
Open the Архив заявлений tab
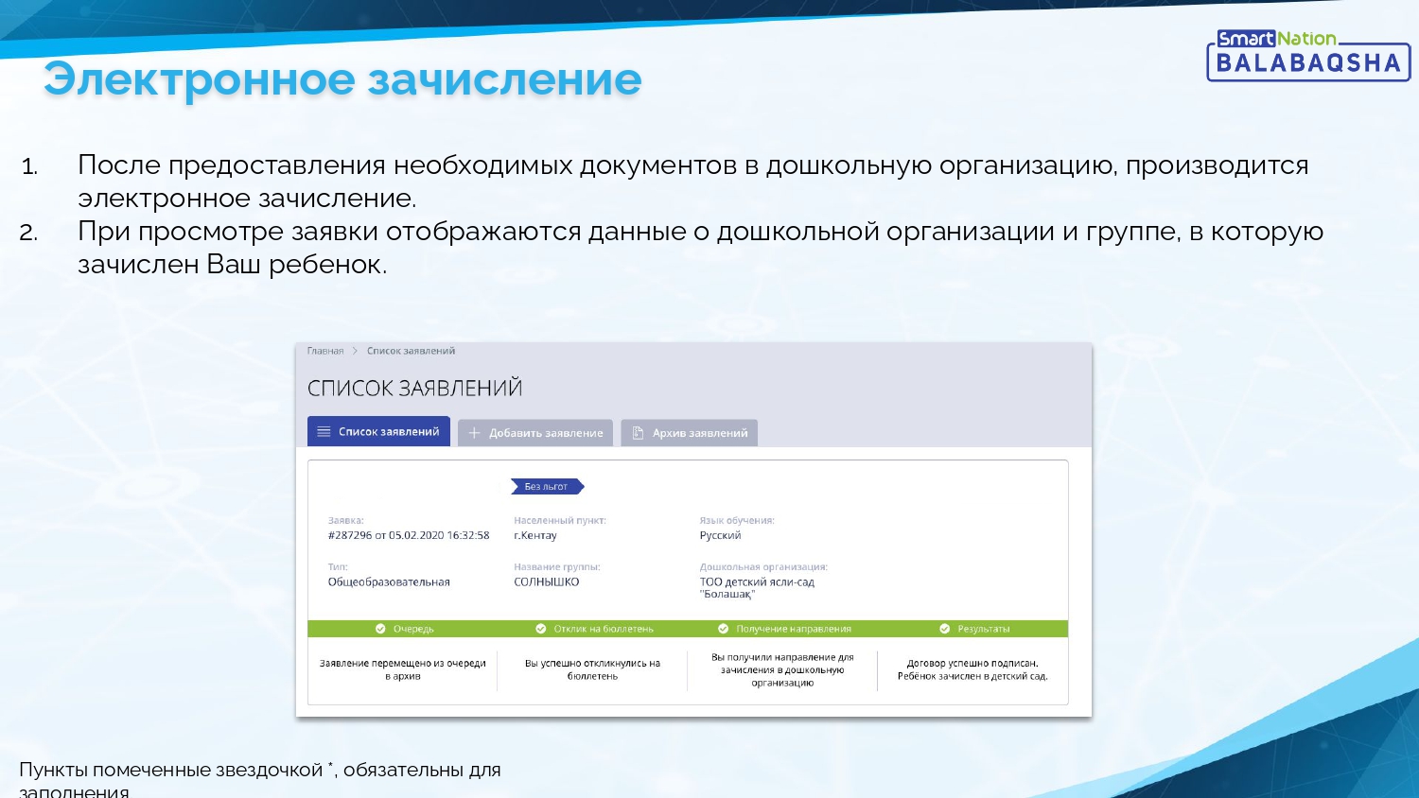[x=690, y=433]
